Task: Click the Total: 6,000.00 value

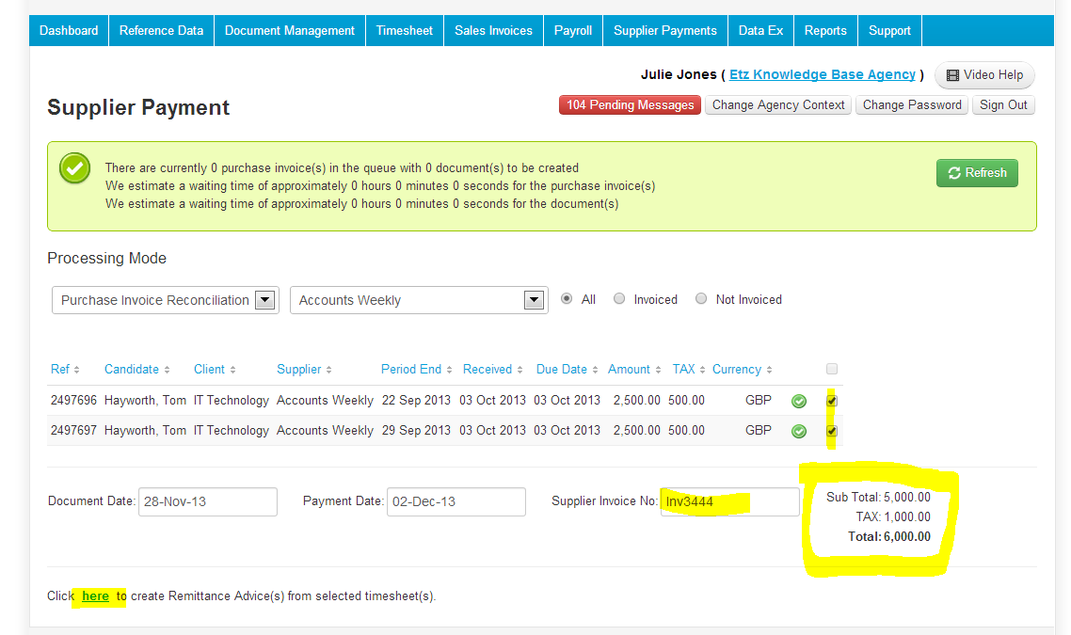Action: tap(889, 536)
